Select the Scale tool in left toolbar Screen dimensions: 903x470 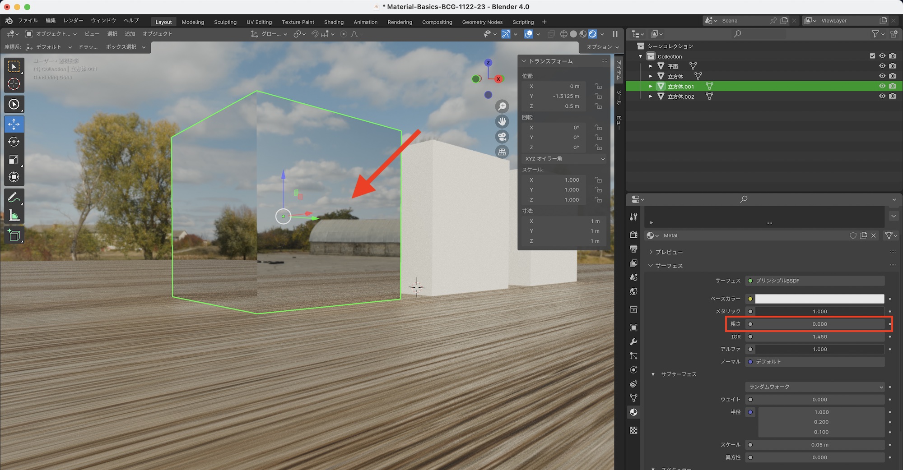(x=14, y=159)
